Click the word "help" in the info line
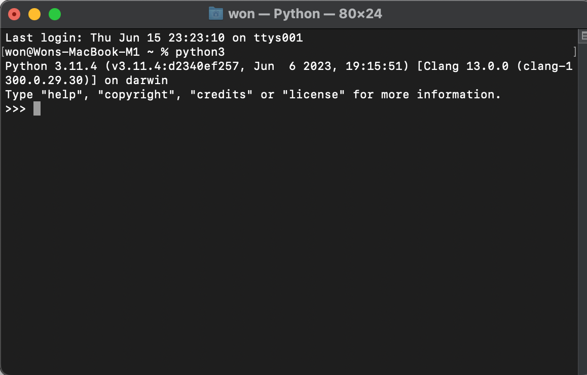The image size is (587, 375). (x=61, y=94)
